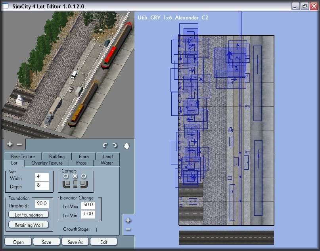Minimize the Lot Editor window
The width and height of the screenshot is (320, 251).
[x=295, y=6]
